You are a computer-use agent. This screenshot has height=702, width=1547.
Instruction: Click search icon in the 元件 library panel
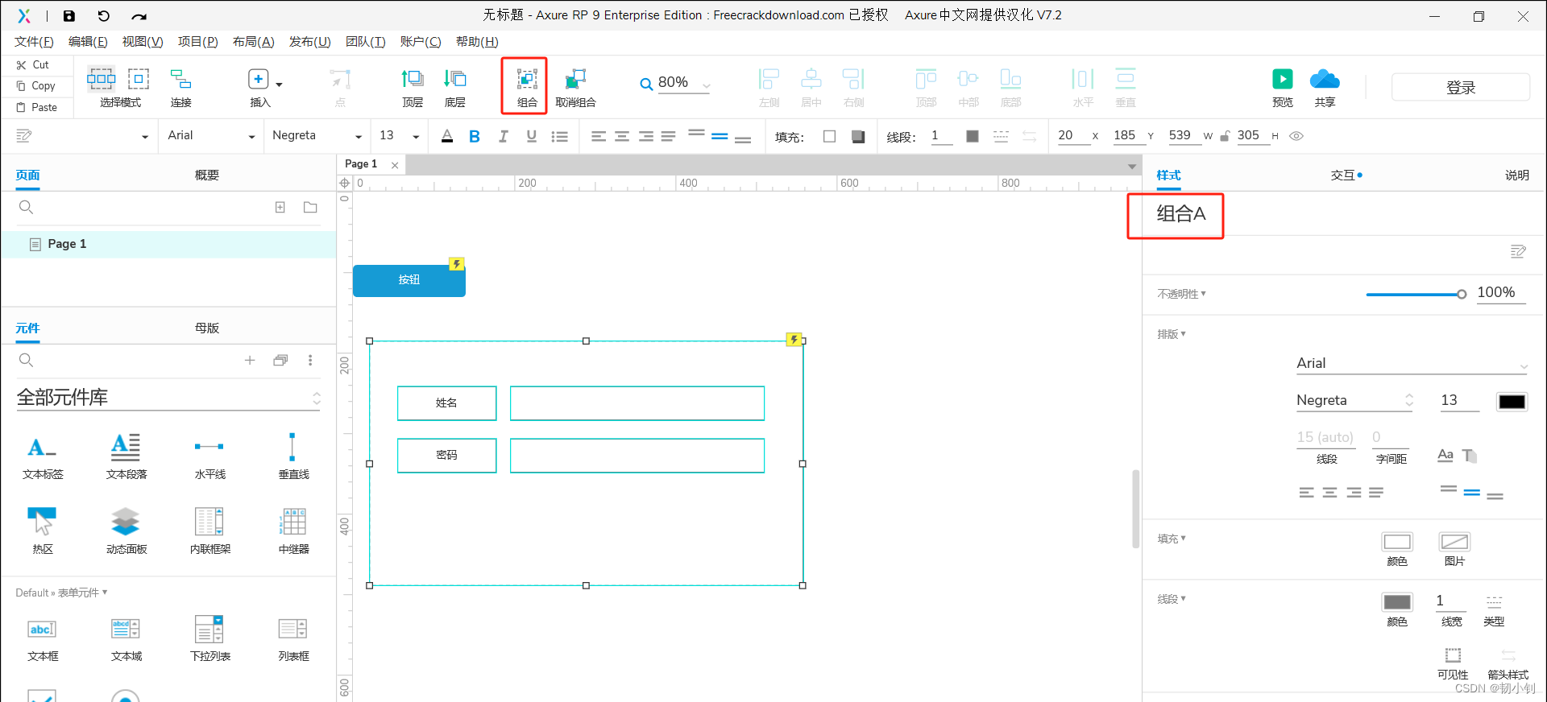(26, 360)
